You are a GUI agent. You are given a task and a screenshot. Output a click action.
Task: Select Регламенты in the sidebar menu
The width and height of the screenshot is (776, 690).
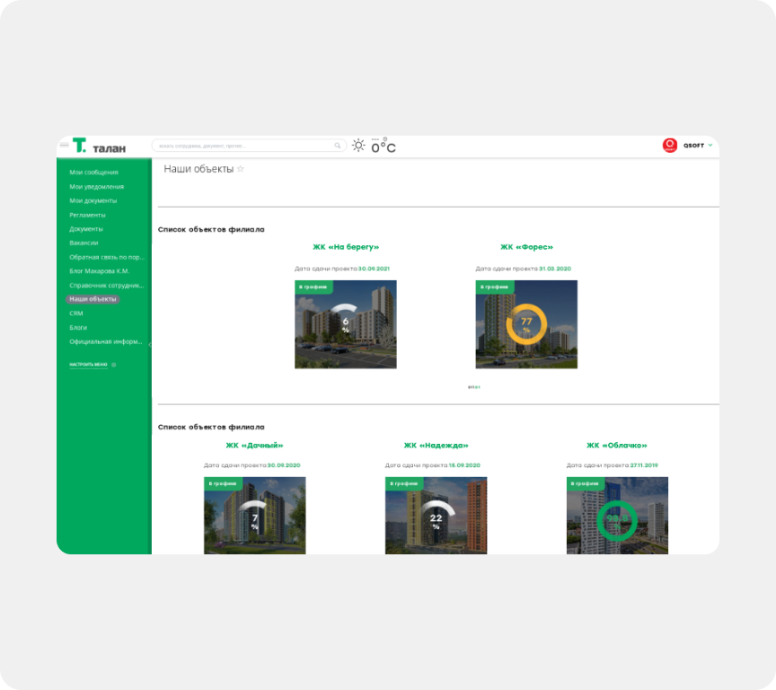tap(87, 215)
